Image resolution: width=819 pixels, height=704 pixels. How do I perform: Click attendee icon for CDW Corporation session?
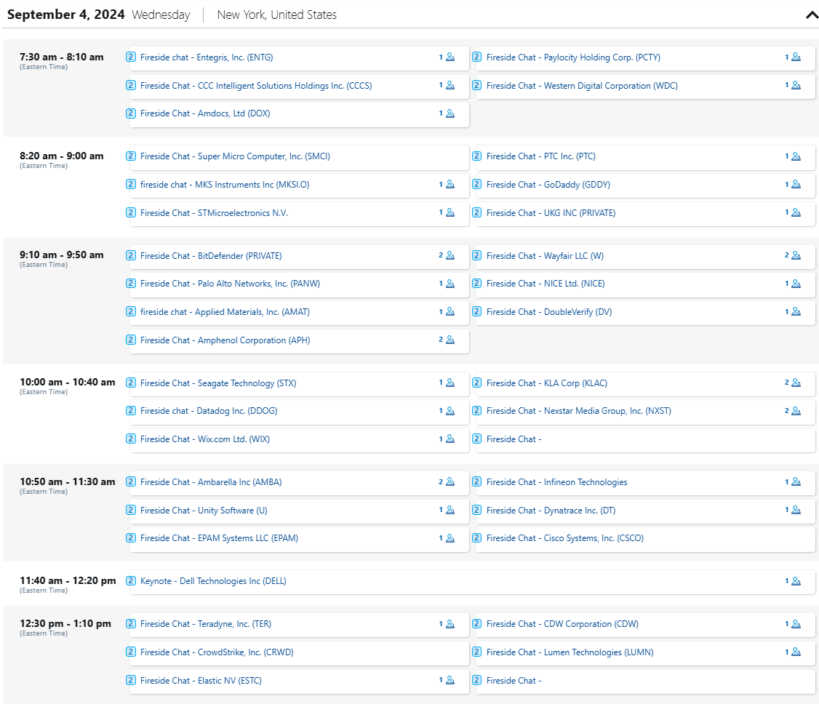[x=796, y=624]
